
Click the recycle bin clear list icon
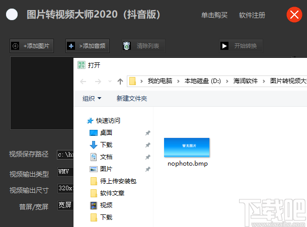(127, 46)
